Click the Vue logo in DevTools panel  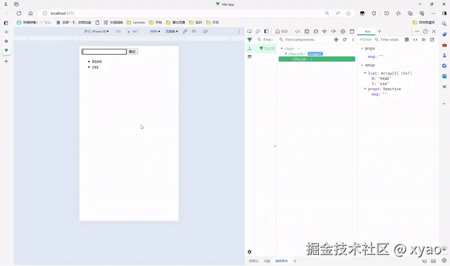tap(250, 40)
